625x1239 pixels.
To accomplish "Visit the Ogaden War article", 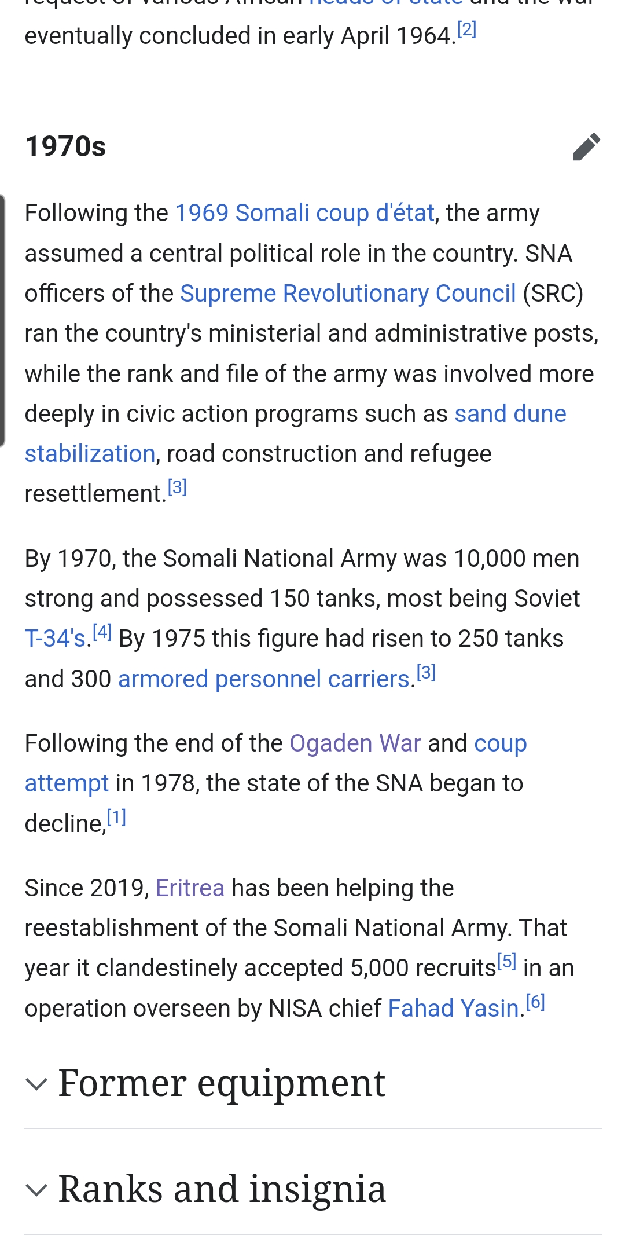I will pyautogui.click(x=355, y=743).
